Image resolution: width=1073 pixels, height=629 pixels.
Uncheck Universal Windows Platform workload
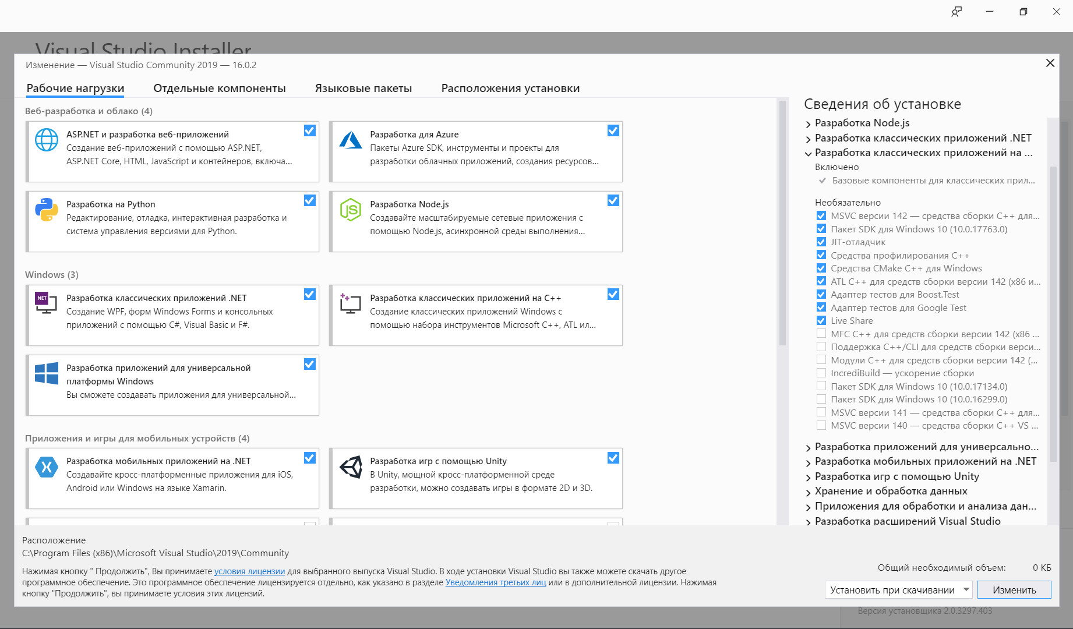[x=310, y=364]
